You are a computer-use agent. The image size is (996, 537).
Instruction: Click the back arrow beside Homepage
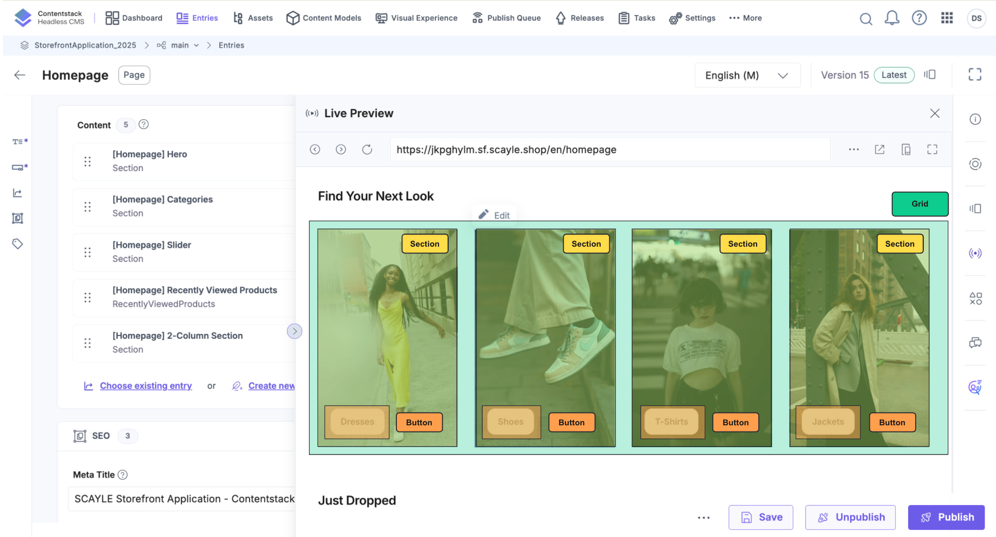[20, 75]
